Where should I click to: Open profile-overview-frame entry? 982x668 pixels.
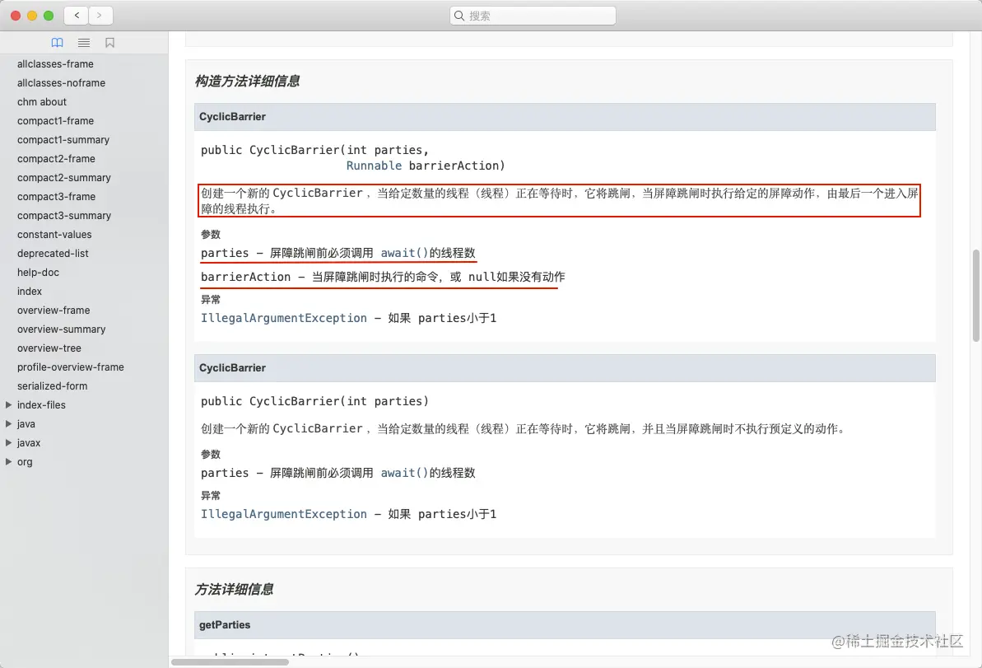(x=71, y=367)
